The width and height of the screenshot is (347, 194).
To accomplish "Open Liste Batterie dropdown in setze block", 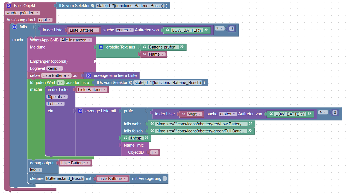I will click(x=56, y=75).
